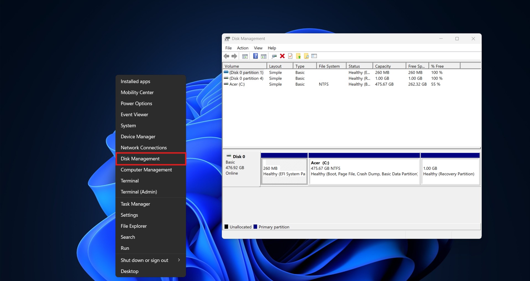Open the File menu
Image resolution: width=530 pixels, height=281 pixels.
[x=228, y=48]
